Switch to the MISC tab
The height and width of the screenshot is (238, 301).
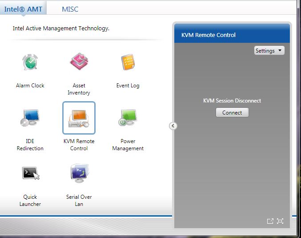(70, 9)
